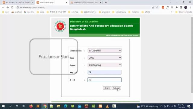Open the web company bookmark folder
Screen dimensions: 193x109
(x=119, y=12)
